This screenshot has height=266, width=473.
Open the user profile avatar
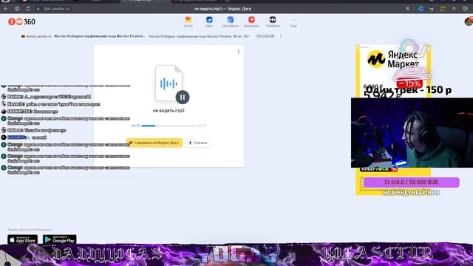tap(469, 21)
